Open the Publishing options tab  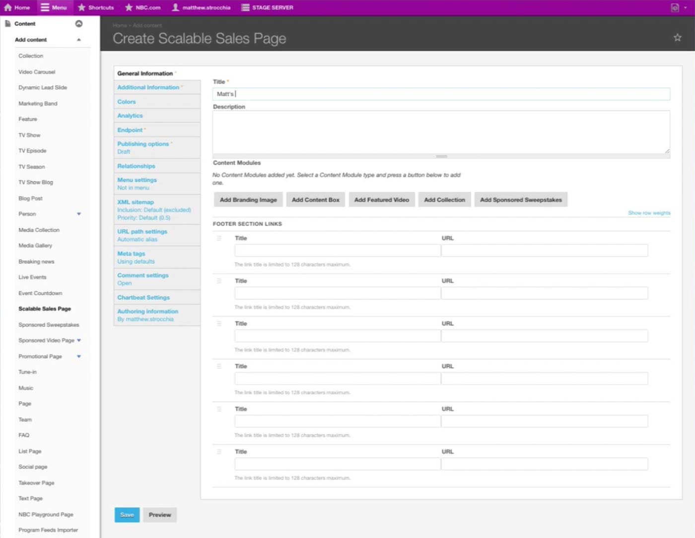(143, 144)
